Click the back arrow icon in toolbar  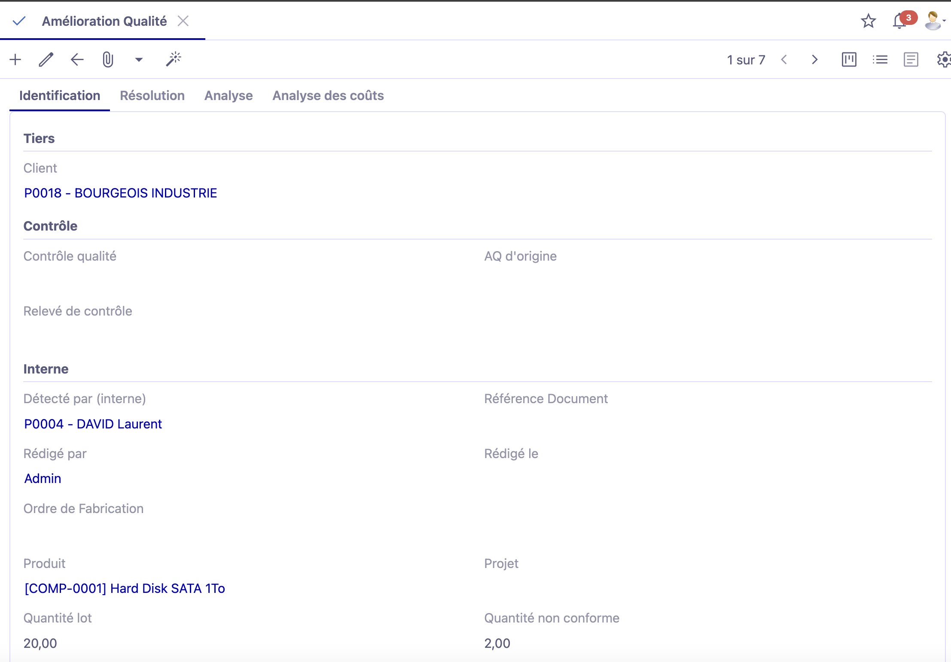77,60
